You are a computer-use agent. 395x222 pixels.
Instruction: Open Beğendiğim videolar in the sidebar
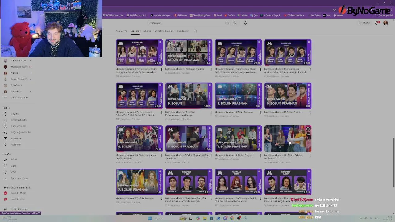click(x=21, y=132)
